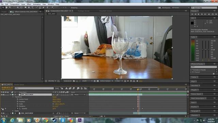
Task: Toggle Position stopwatch
Action: pos(18,102)
